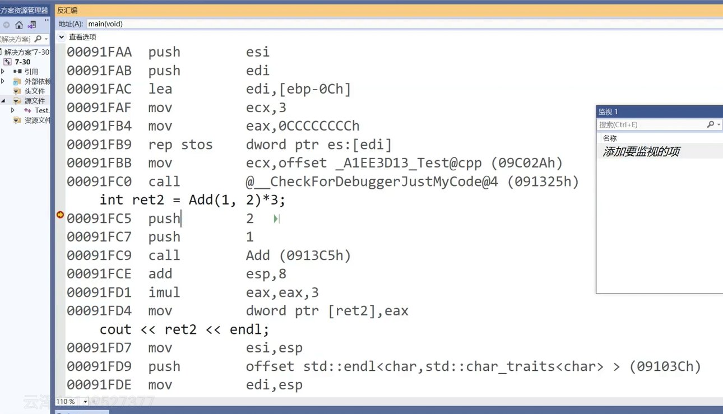This screenshot has width=723, height=414.
Task: Click the 添加要监视的项 add watch row
Action: (x=660, y=151)
